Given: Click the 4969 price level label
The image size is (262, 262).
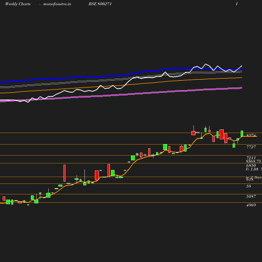Looking at the screenshot, I should (251, 205).
